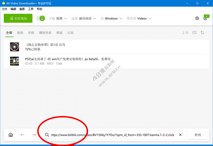Toggle the smart mode lightbulb switch

[x=40, y=18]
